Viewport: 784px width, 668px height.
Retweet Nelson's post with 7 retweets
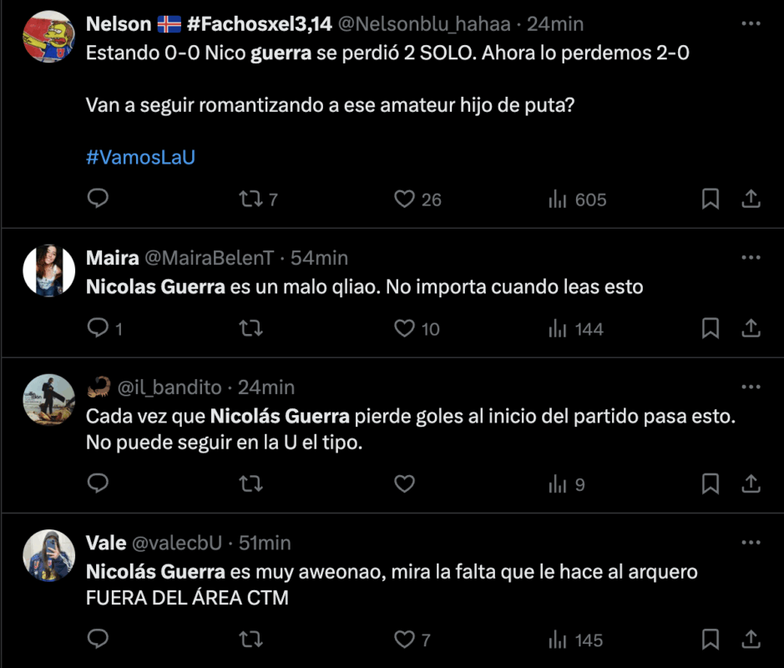250,199
